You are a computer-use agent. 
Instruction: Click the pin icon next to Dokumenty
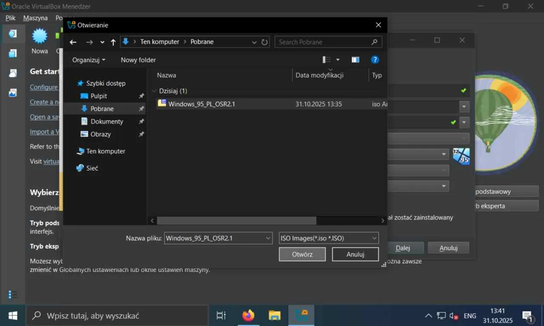tap(142, 122)
